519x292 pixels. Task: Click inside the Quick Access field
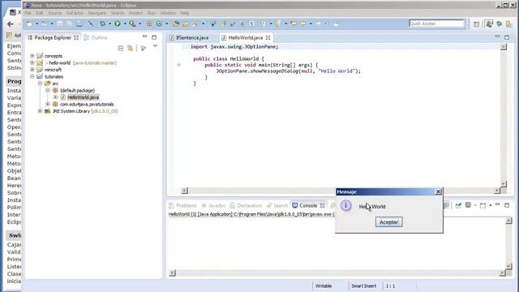(436, 24)
